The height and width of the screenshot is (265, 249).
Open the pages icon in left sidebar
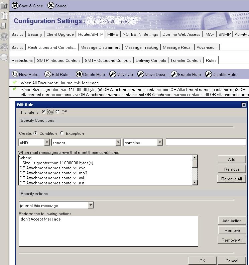pos(4,16)
